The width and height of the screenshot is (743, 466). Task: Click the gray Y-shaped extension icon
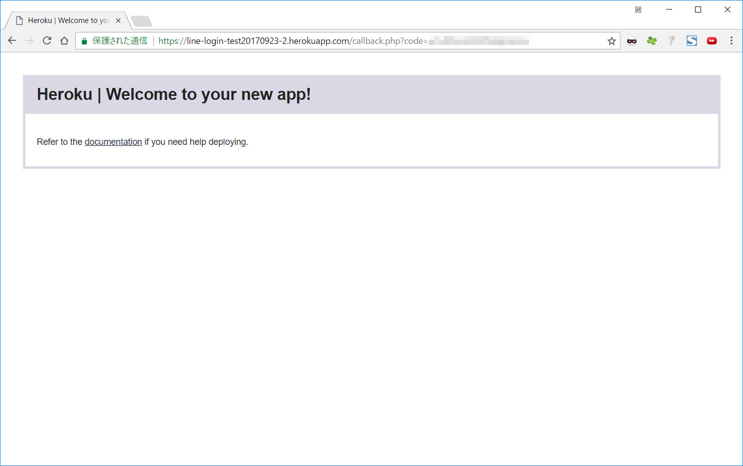672,41
